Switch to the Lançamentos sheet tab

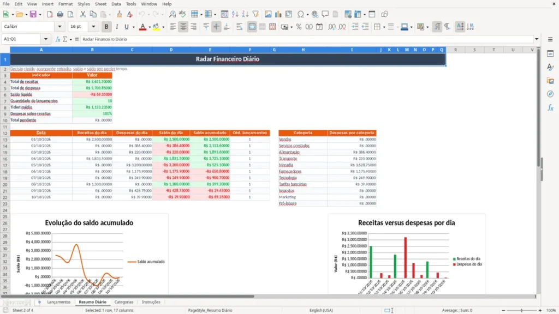59,302
